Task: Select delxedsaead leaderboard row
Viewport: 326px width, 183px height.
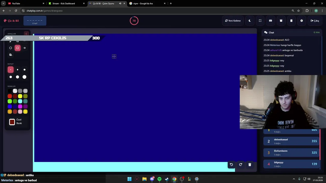Action: [x=291, y=141]
